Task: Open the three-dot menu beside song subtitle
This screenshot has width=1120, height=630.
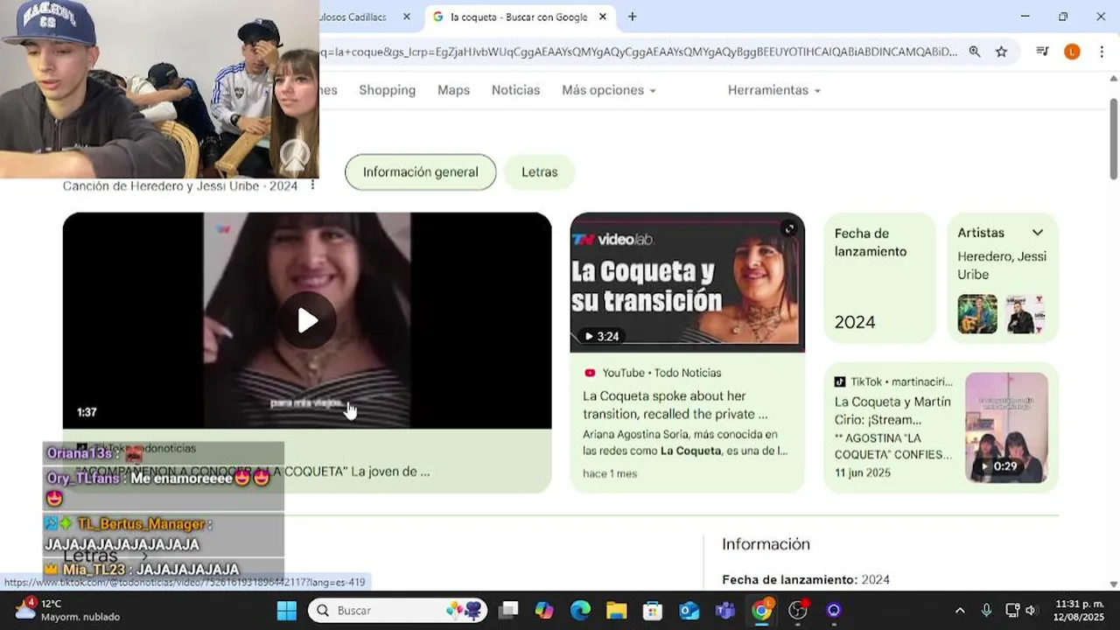Action: coord(312,185)
